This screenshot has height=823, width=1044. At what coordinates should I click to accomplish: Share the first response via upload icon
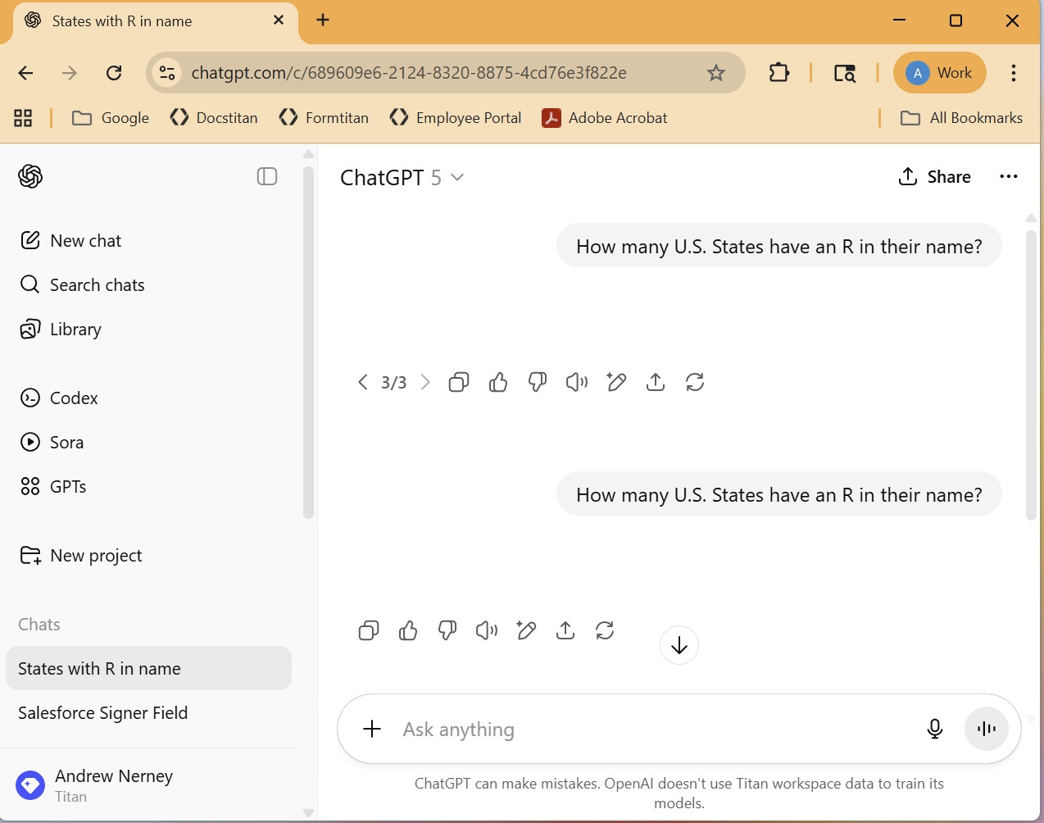coord(656,382)
